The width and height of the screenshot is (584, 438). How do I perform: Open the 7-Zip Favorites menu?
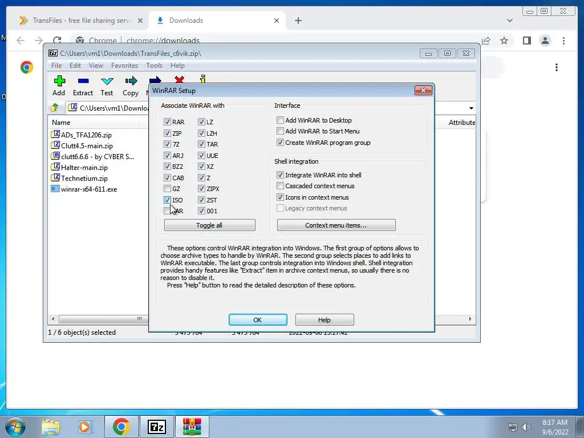coord(124,66)
